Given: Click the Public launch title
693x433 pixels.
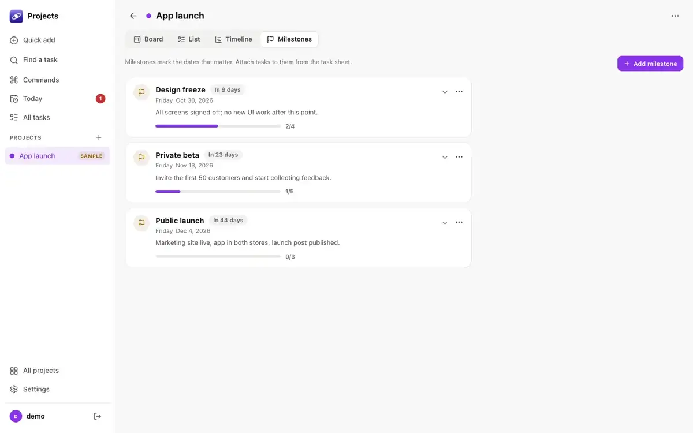Looking at the screenshot, I should tap(180, 220).
